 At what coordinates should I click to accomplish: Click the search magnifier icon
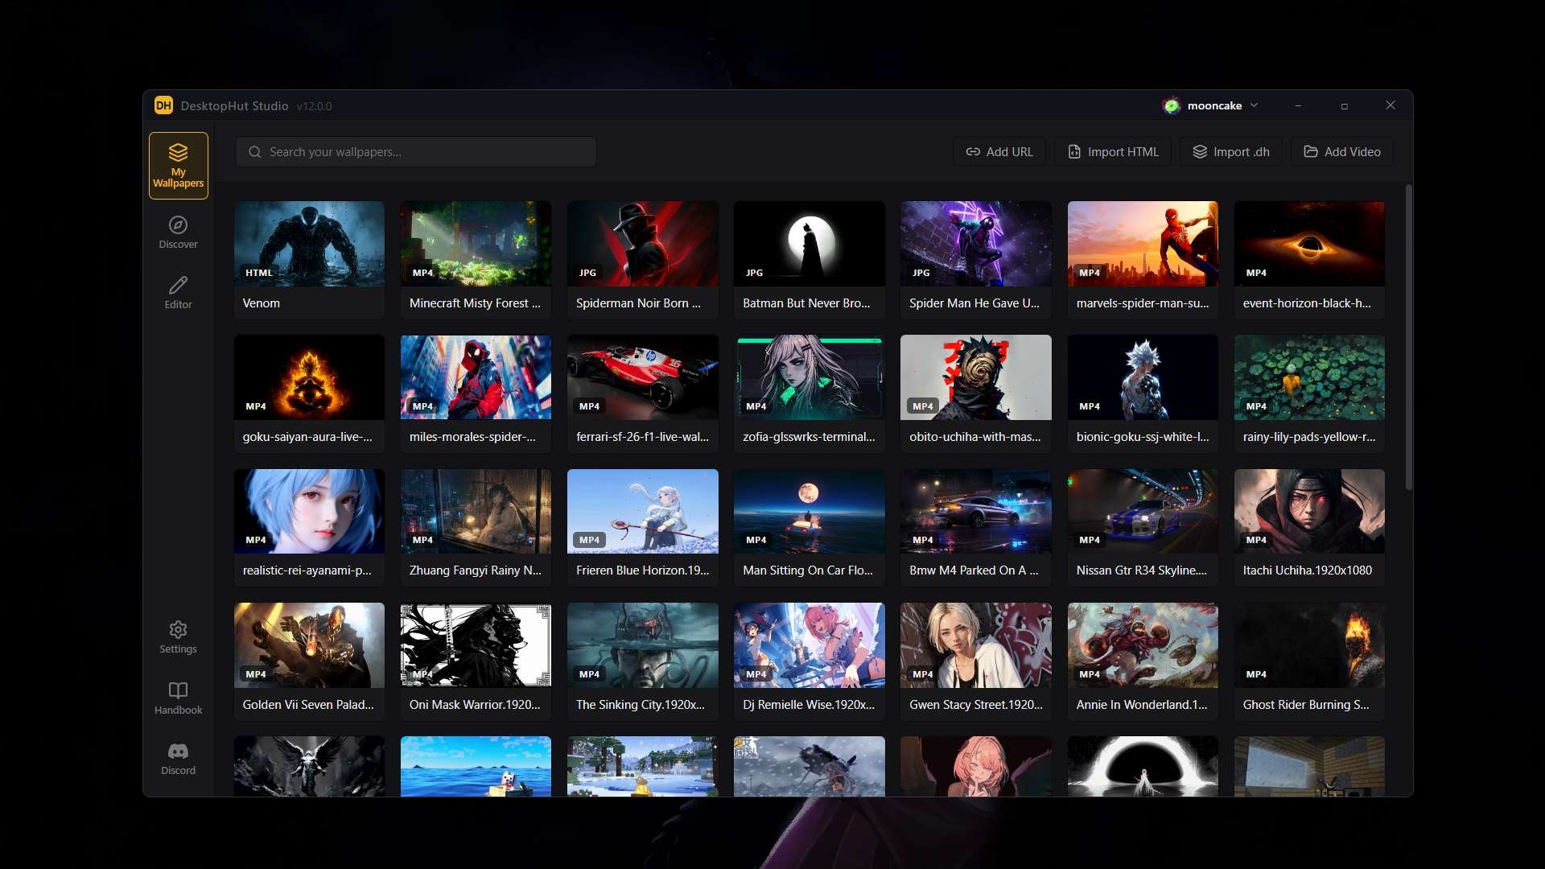click(254, 152)
